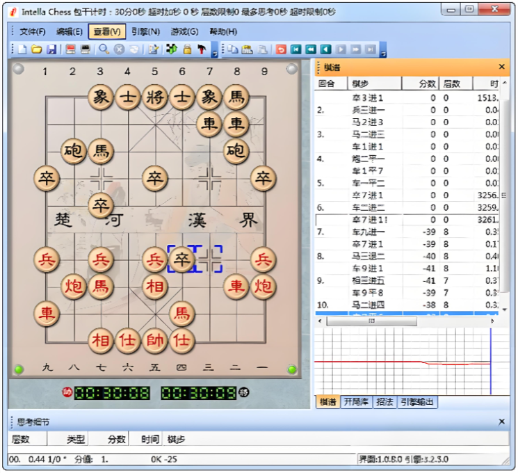
Task: Click the magnifying glass toolbar icon
Action: (x=104, y=49)
